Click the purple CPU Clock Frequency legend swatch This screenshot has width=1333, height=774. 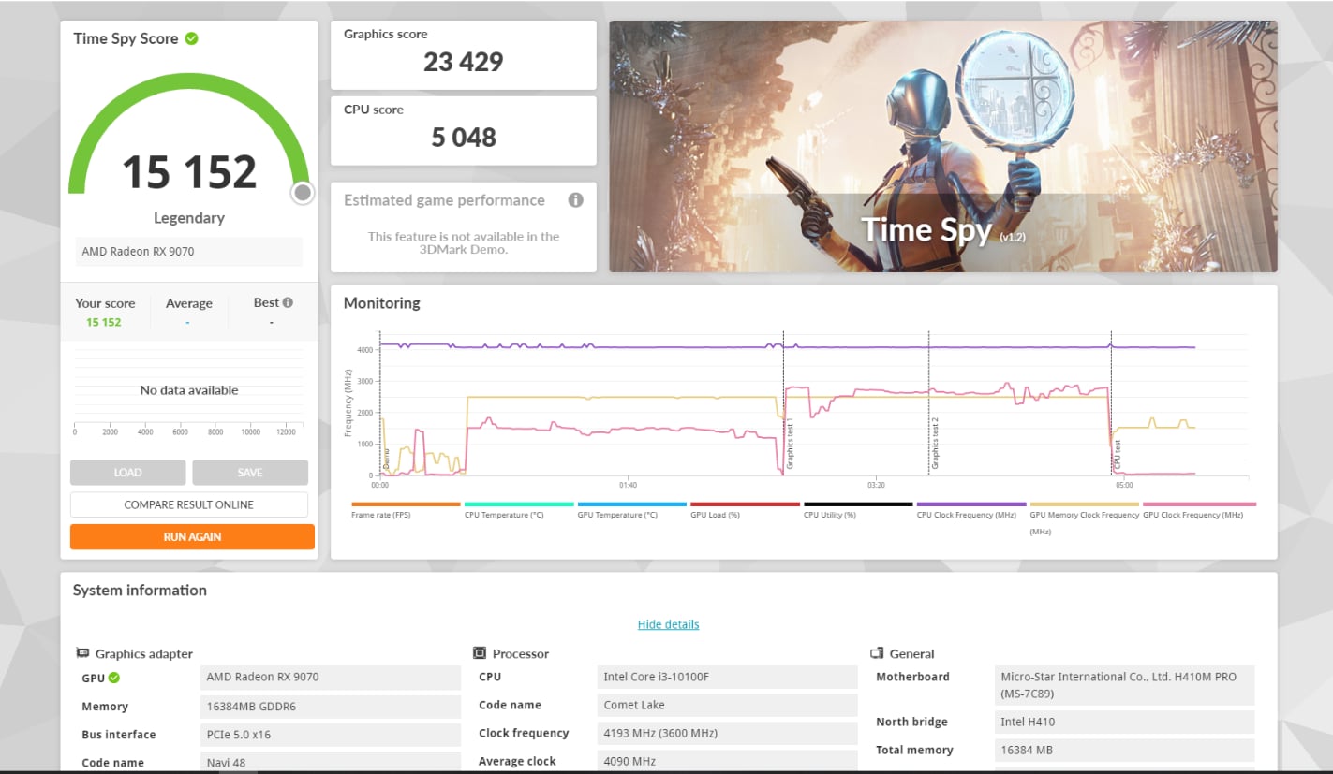pyautogui.click(x=971, y=504)
